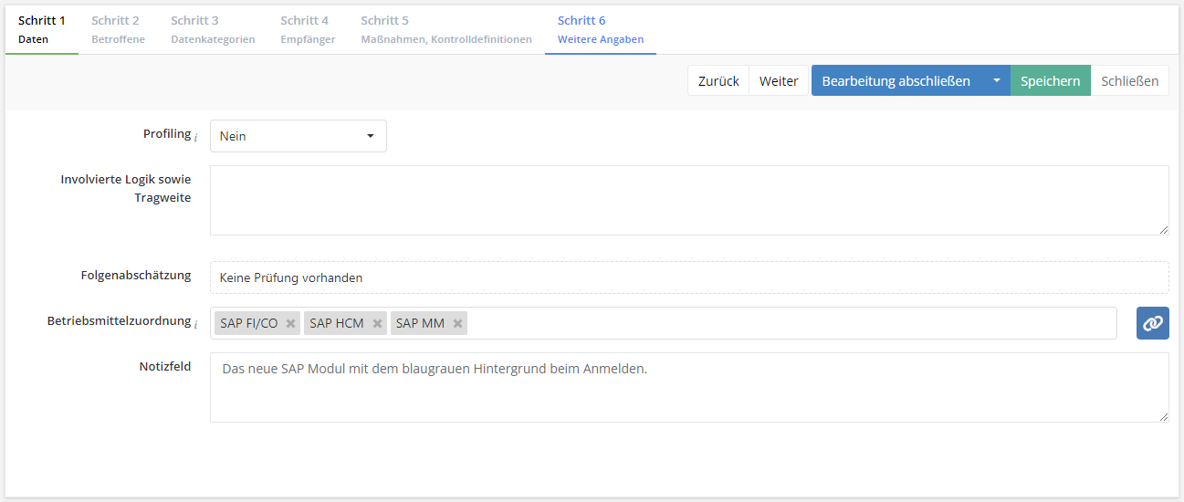Screen dimensions: 1184x502
Task: Click the blue link icon for Betriebsmittelzuordnung
Action: pos(1152,323)
